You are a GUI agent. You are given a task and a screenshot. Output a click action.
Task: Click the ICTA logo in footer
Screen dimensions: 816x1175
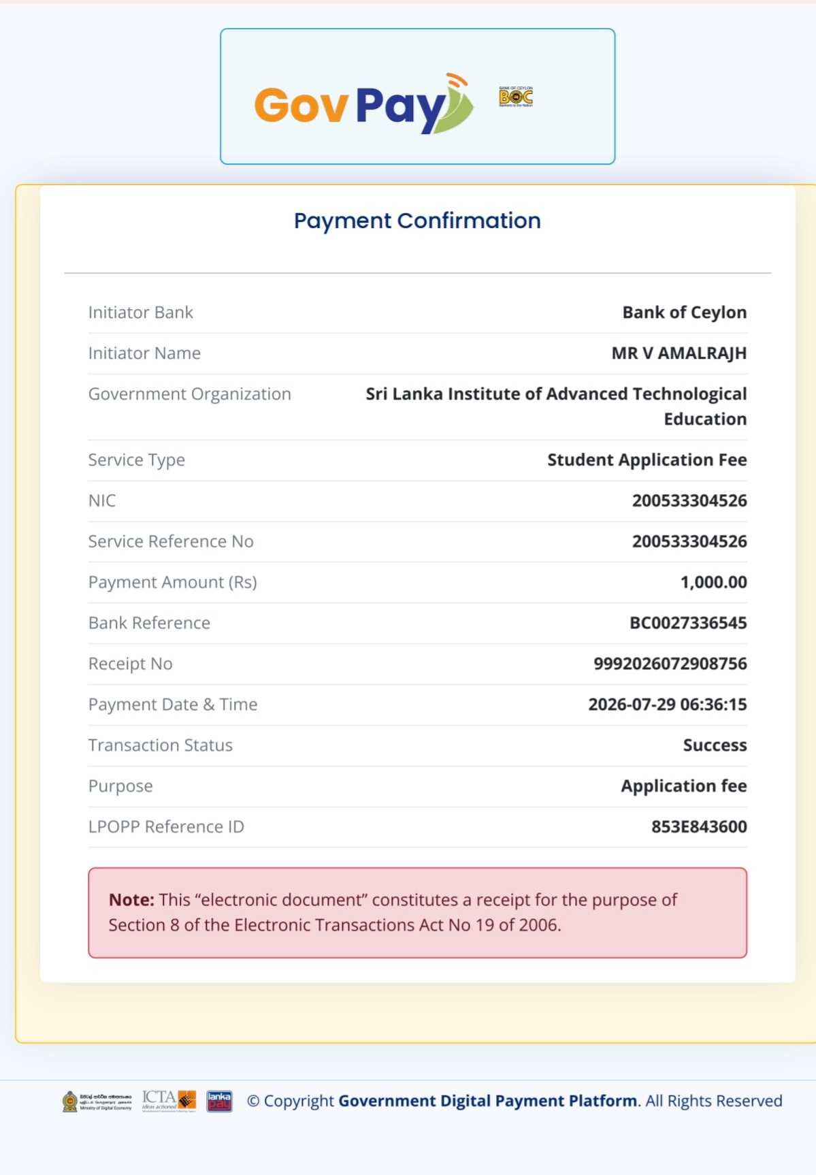point(169,1101)
